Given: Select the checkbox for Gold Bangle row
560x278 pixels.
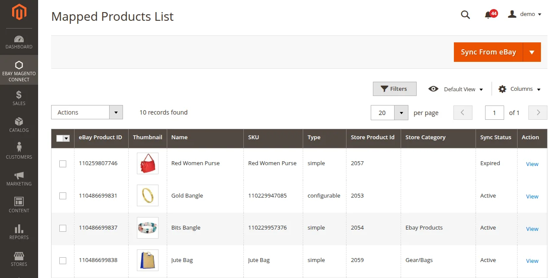Looking at the screenshot, I should pyautogui.click(x=63, y=195).
